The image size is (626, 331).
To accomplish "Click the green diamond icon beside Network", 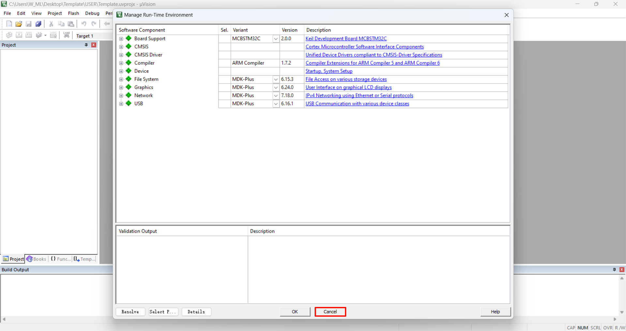I will tap(129, 95).
